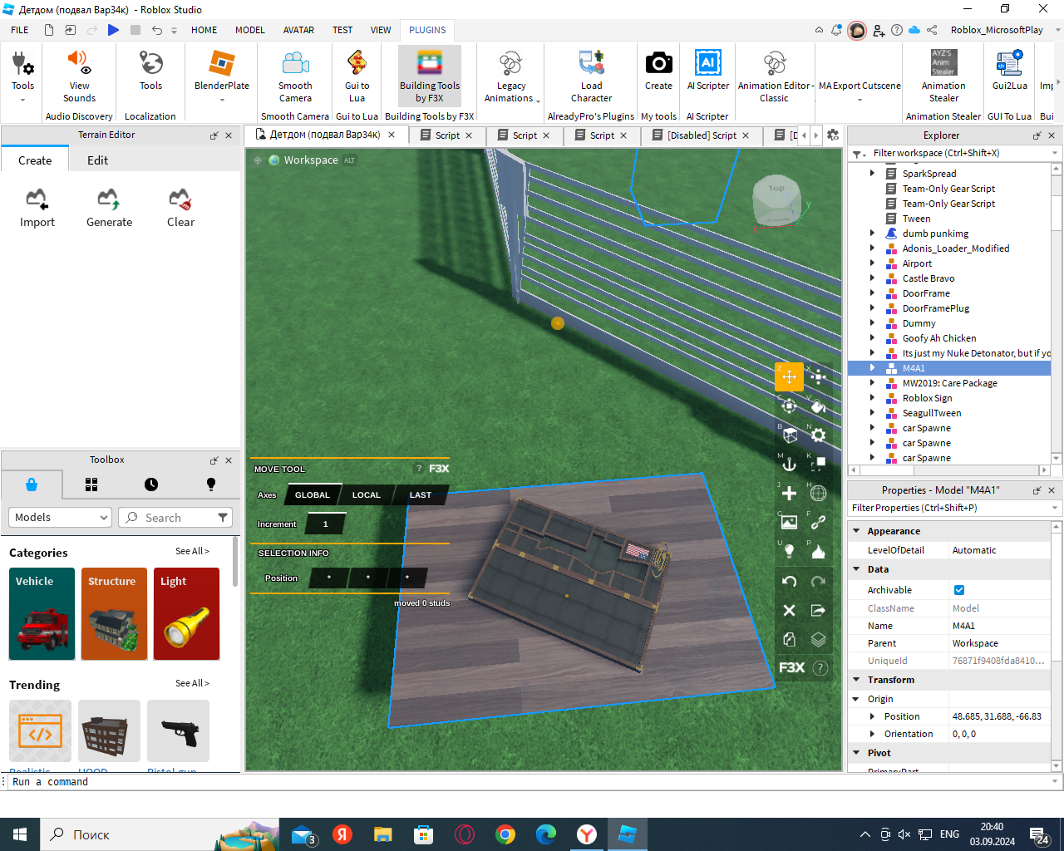Switch to the HOME ribbon tab
Viewport: 1064px width, 851px height.
point(204,30)
